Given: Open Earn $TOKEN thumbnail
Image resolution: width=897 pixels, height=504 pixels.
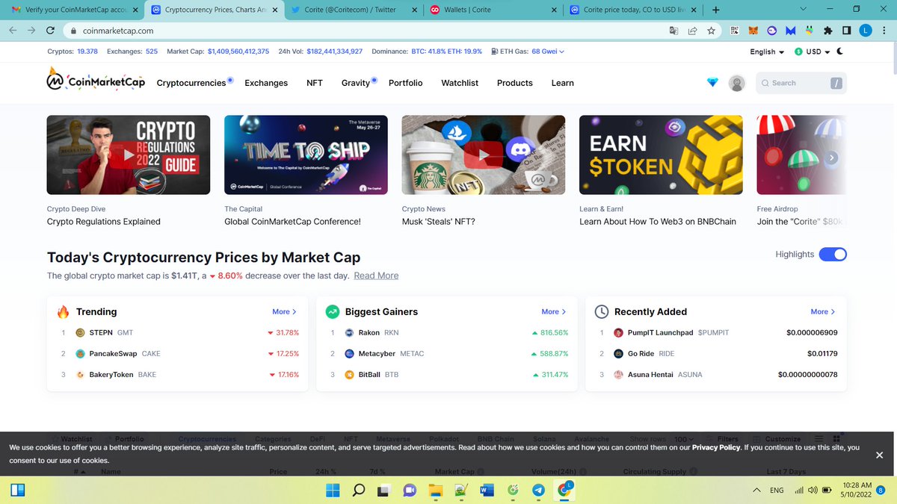Looking at the screenshot, I should (x=661, y=155).
